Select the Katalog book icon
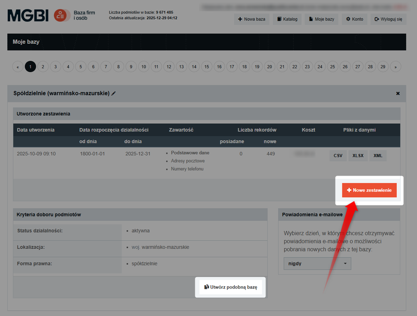The width and height of the screenshot is (417, 316). pos(279,19)
